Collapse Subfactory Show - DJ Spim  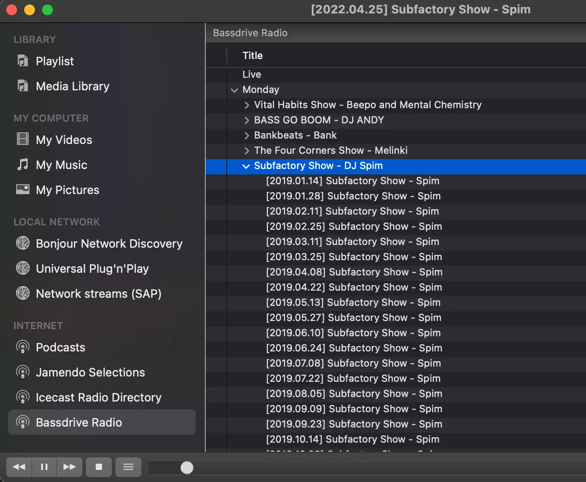[x=246, y=166]
